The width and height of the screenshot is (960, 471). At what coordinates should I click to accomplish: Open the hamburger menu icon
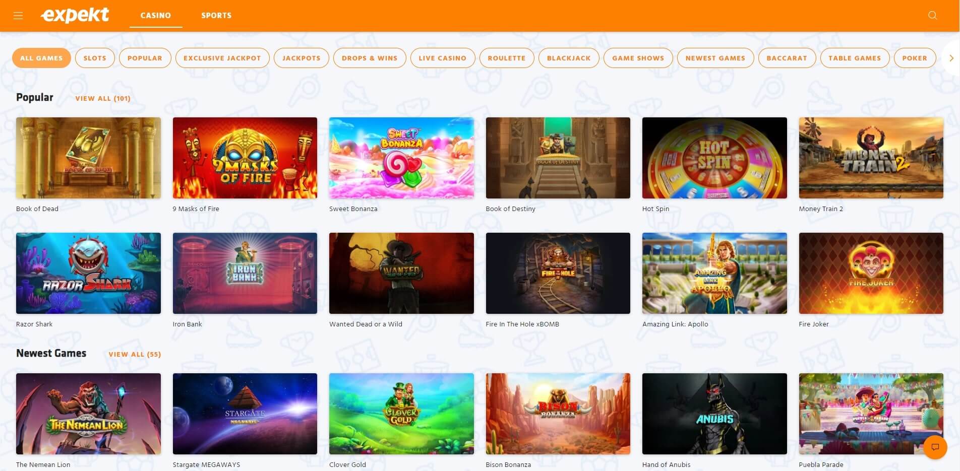(x=18, y=16)
